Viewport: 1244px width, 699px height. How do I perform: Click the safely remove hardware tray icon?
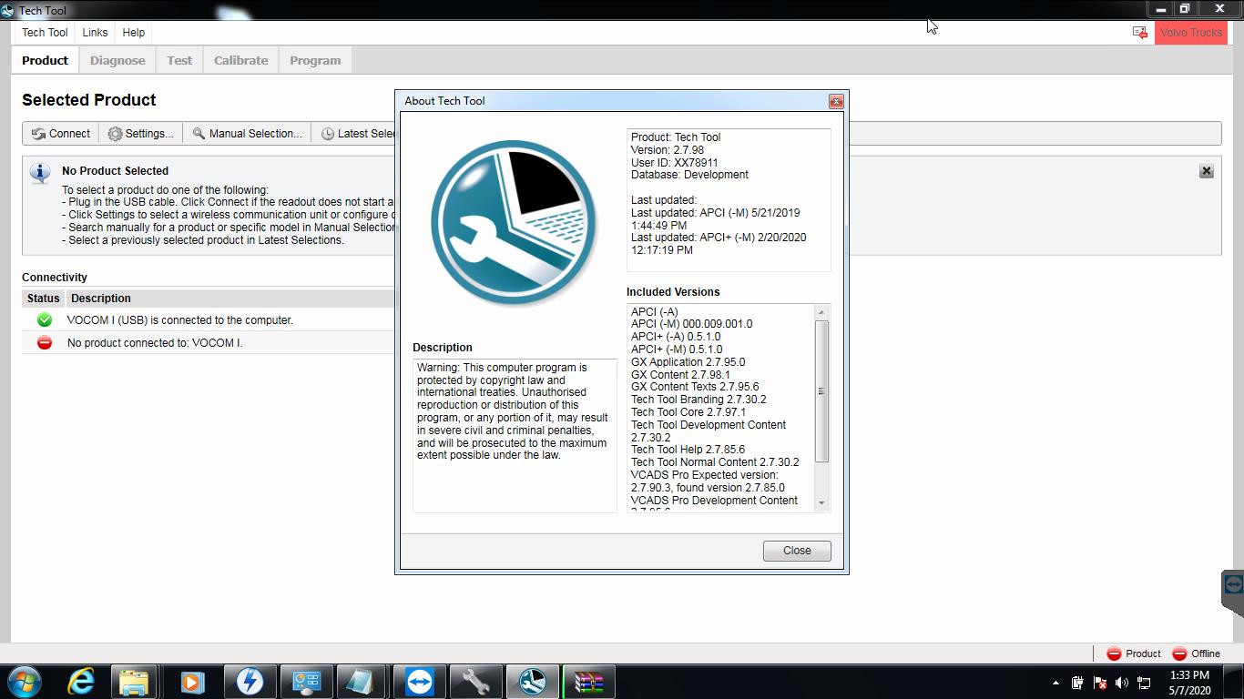point(1077,683)
